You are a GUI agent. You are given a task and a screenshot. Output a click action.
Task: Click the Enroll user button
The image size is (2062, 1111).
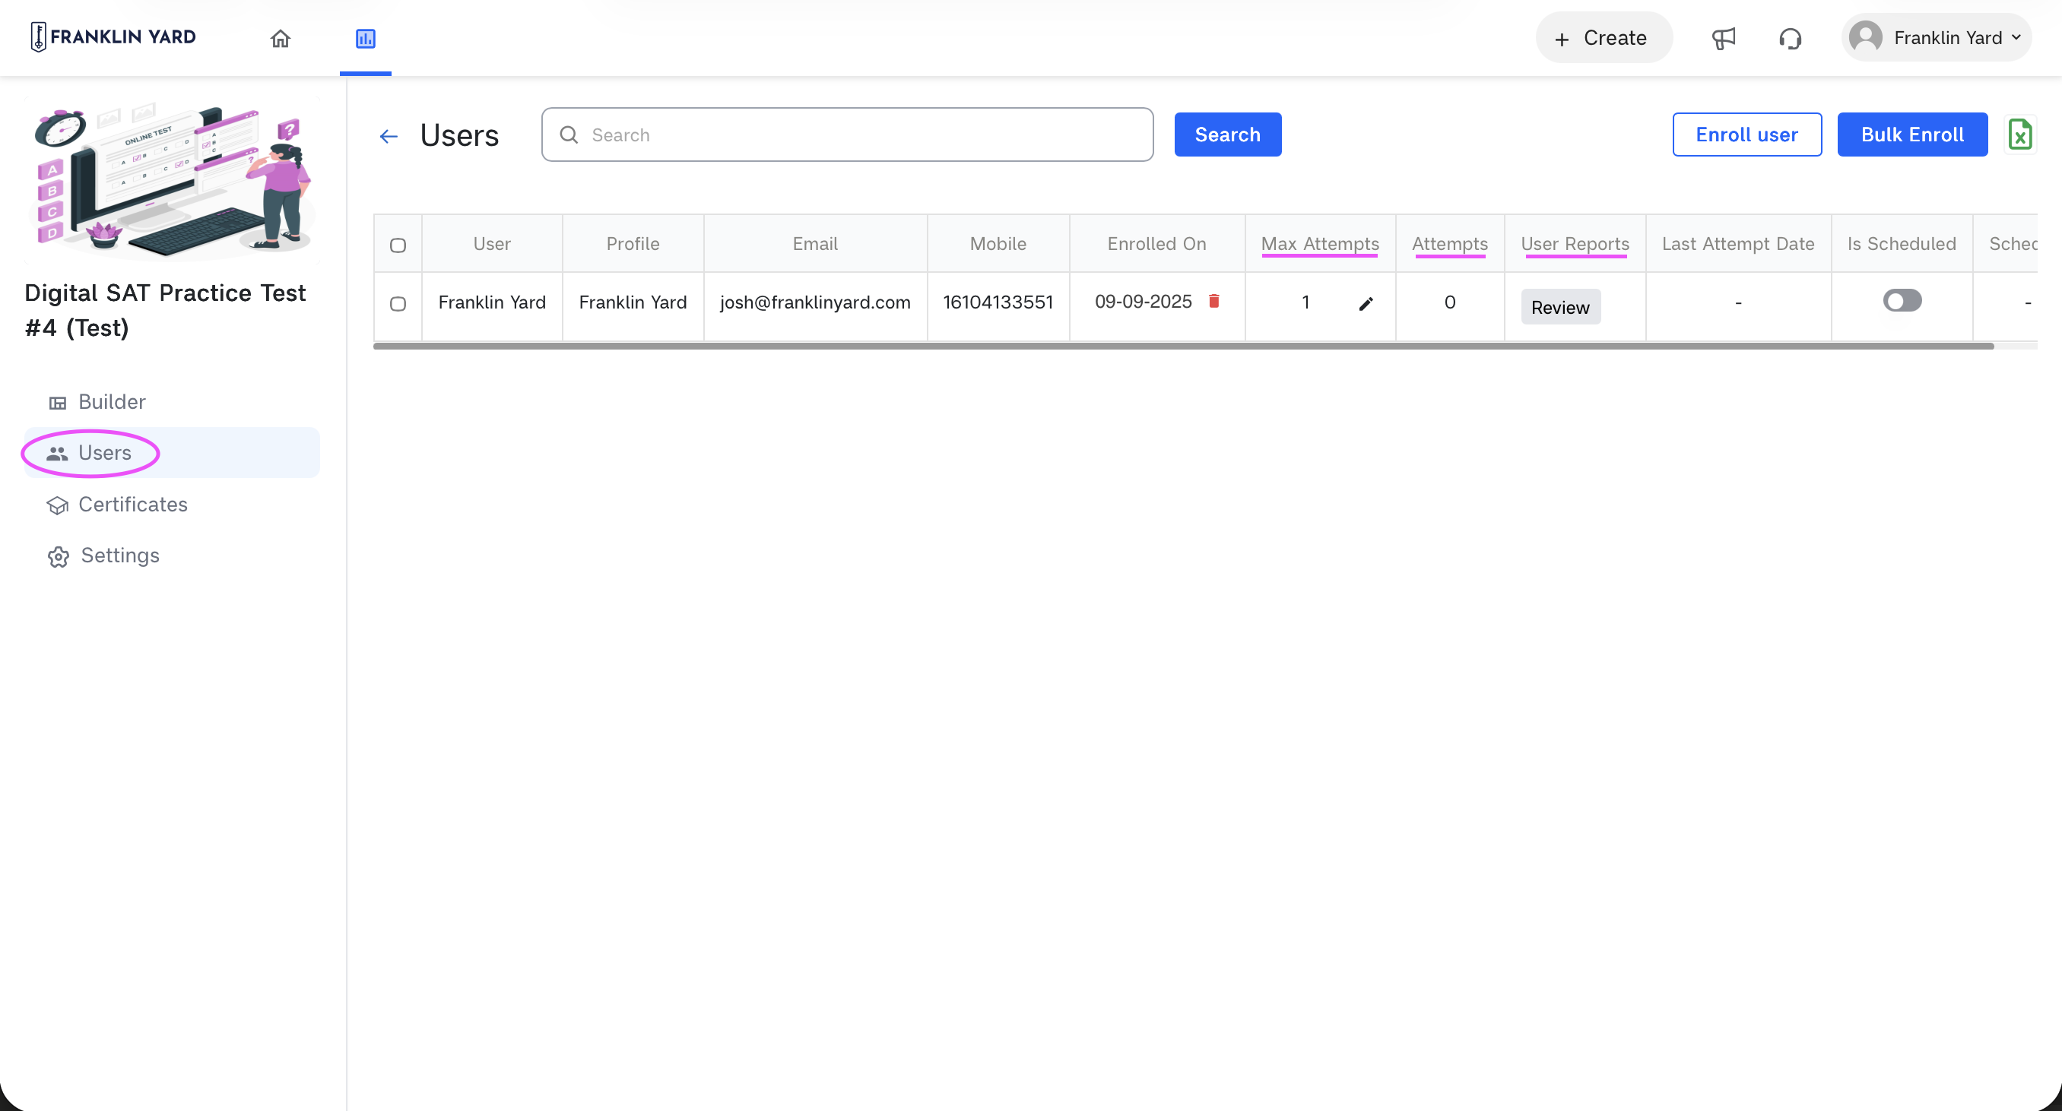click(1746, 135)
